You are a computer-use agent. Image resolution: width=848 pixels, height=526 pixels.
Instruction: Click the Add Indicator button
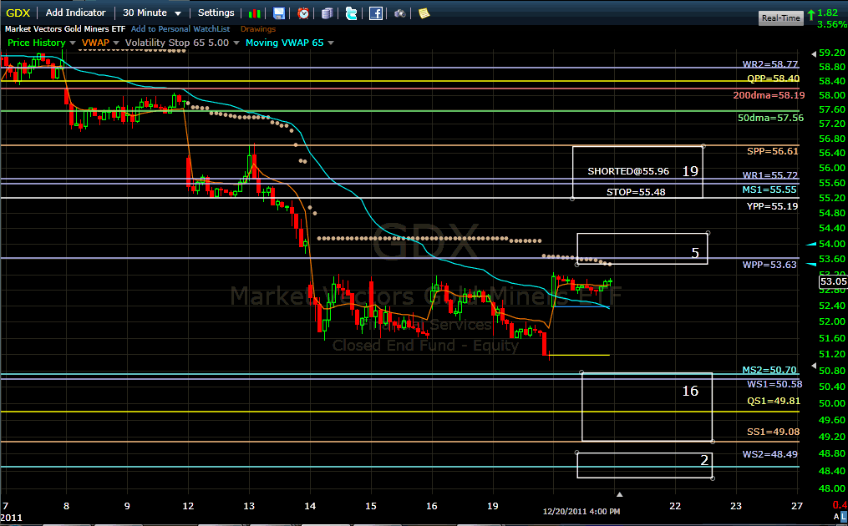click(76, 13)
